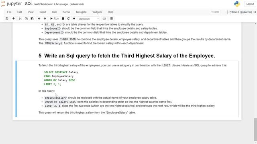Click the EmployeeSalary bullet code term
The width and height of the screenshot is (257, 144).
(x=56, y=98)
